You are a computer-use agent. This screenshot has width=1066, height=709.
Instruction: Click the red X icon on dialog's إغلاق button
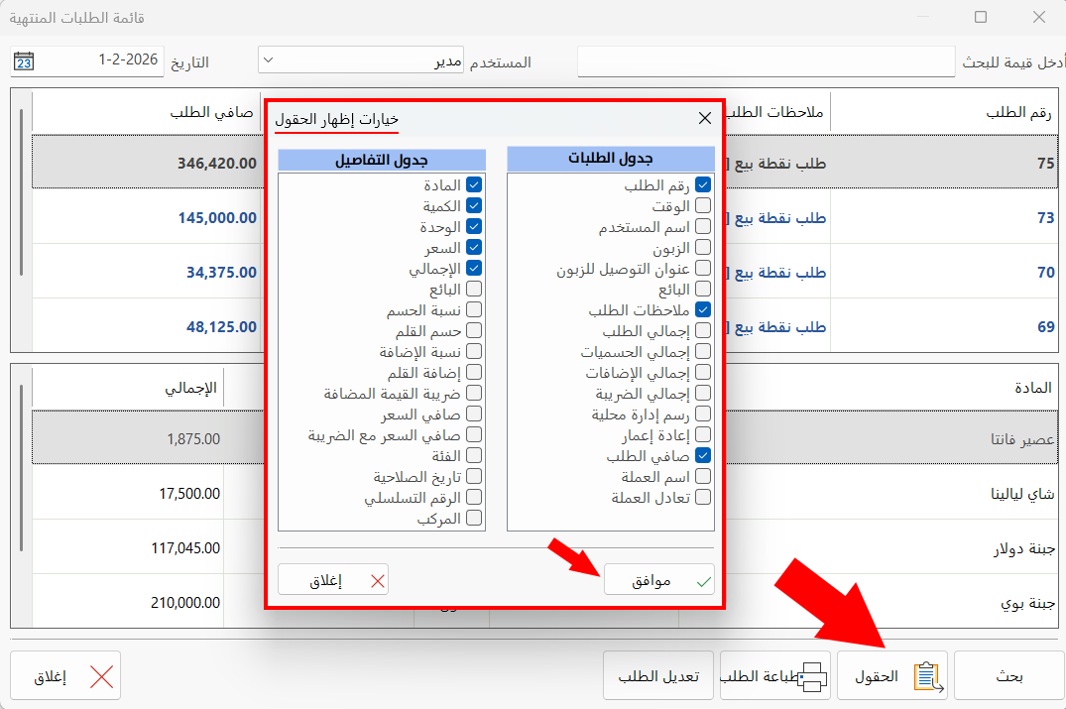point(375,579)
